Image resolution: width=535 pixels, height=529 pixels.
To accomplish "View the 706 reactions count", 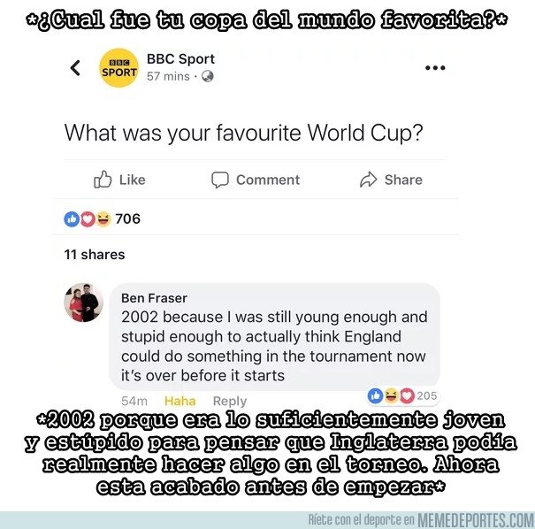I will click(127, 218).
